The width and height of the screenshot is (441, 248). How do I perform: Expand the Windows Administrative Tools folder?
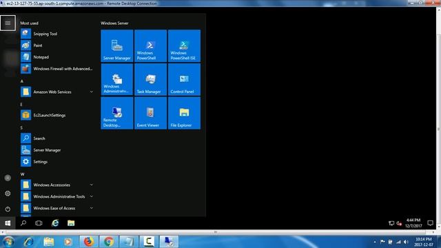pyautogui.click(x=57, y=196)
